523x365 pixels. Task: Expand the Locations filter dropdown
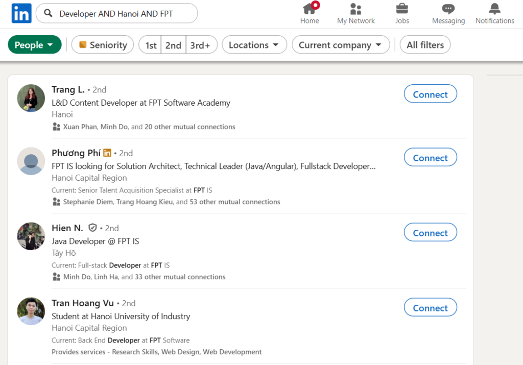[x=254, y=44]
